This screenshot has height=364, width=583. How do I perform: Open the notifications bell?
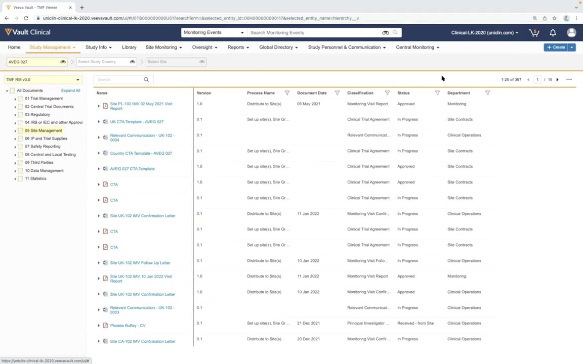pos(553,33)
